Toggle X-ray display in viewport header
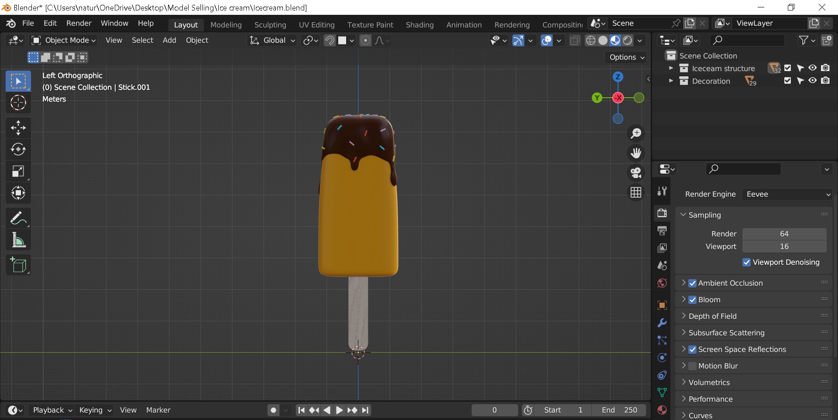 tap(575, 41)
